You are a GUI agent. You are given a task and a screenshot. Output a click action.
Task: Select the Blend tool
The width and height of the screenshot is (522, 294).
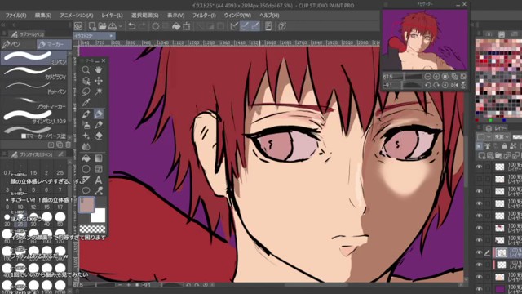coord(86,147)
